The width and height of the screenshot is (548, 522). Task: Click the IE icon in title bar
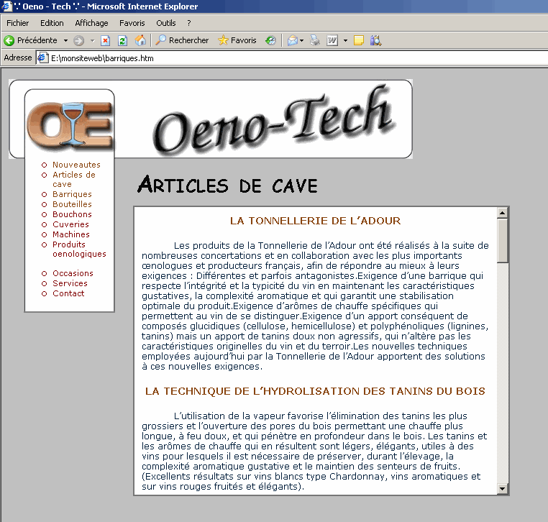point(6,6)
